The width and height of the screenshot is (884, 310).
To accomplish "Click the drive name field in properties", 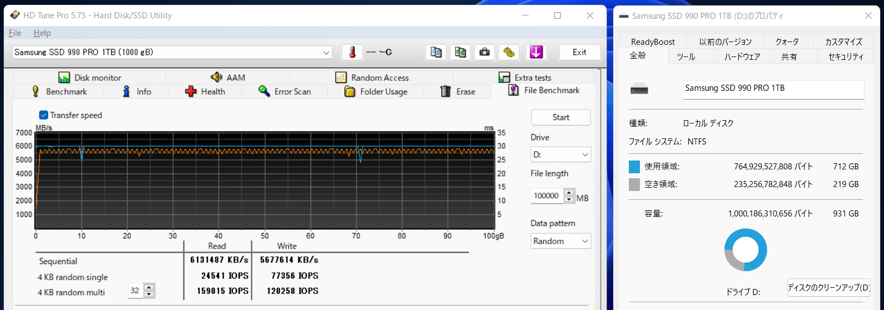I will [773, 89].
